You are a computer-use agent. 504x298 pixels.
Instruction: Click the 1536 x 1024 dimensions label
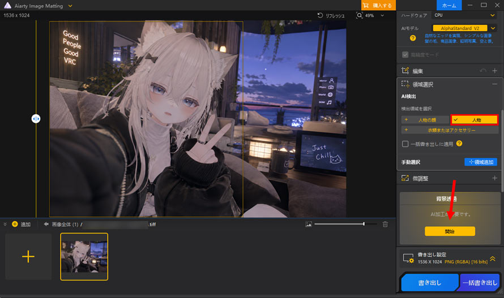click(x=16, y=15)
